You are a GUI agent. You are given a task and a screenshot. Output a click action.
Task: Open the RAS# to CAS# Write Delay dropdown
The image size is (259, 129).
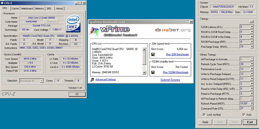point(252,37)
